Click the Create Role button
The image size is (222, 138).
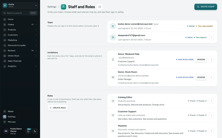(58, 108)
